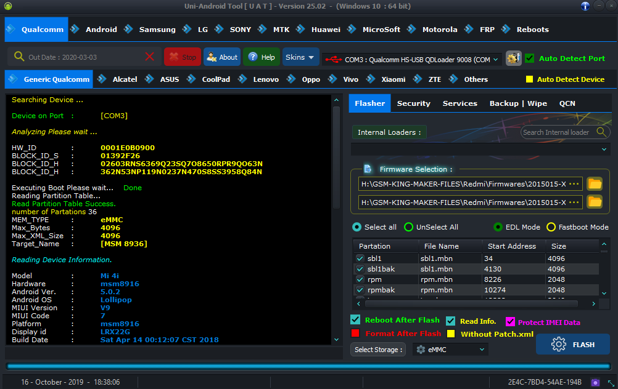Open the Backup | Wipe tab
Viewport: 618px width, 389px height.
point(518,103)
